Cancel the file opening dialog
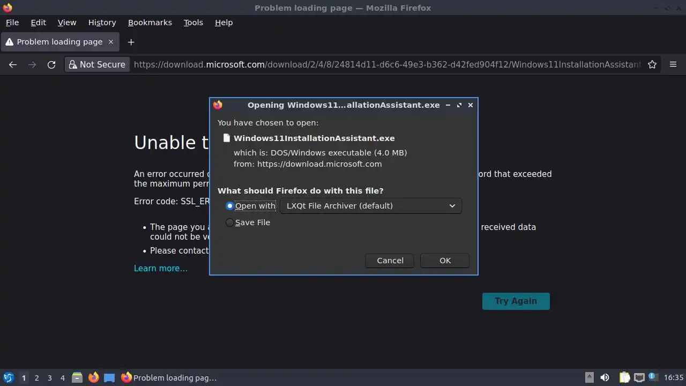 click(x=390, y=261)
